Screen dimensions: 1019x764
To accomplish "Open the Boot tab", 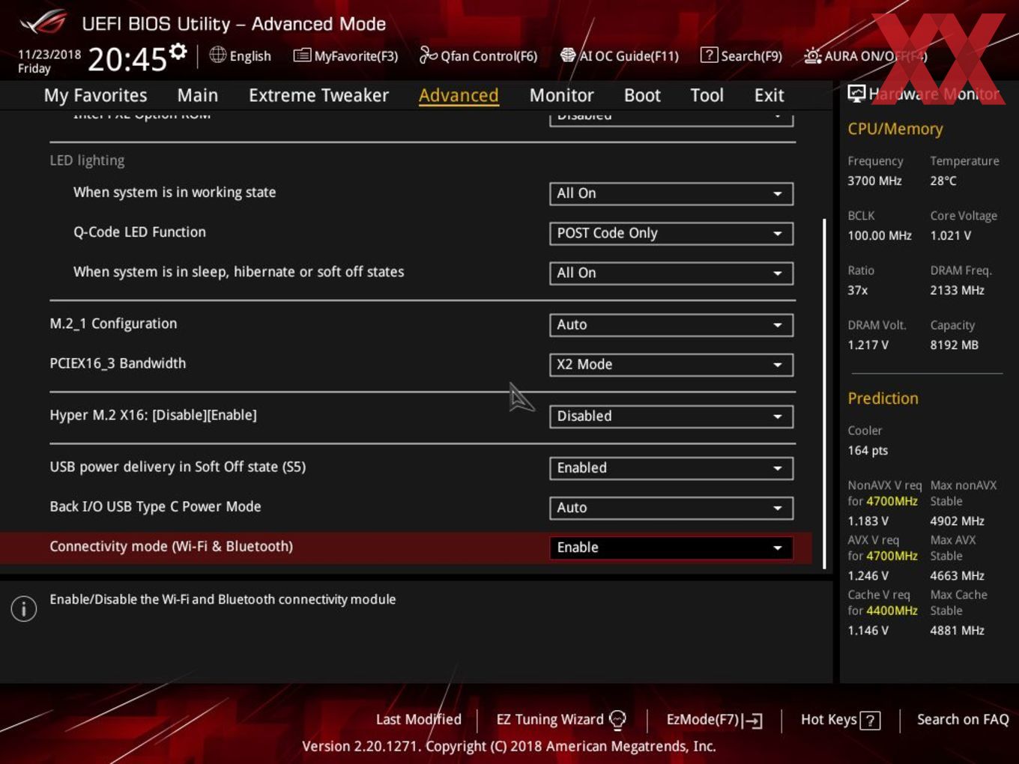I will pyautogui.click(x=642, y=95).
